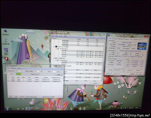This screenshot has width=151, height=118.
Task: Switch to the Memory tab in CPU-Z
Action: [126, 39]
